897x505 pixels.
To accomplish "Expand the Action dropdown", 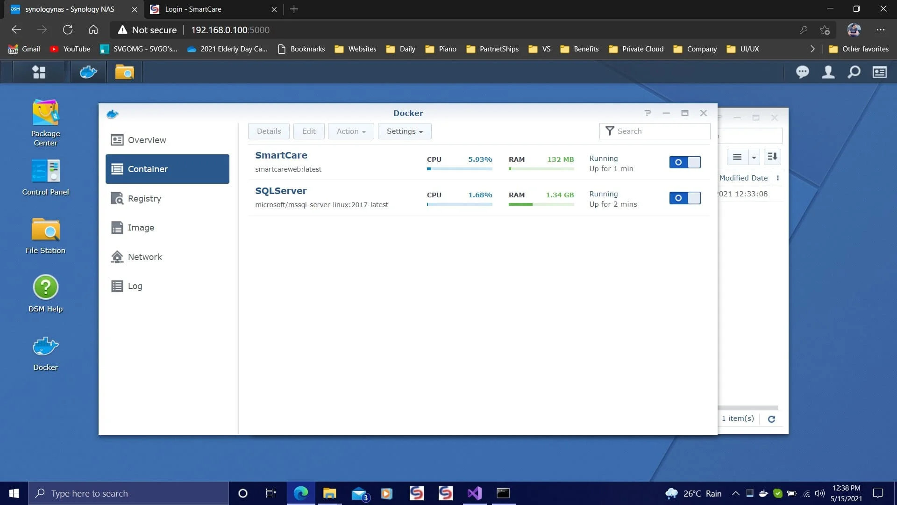I will [x=351, y=131].
